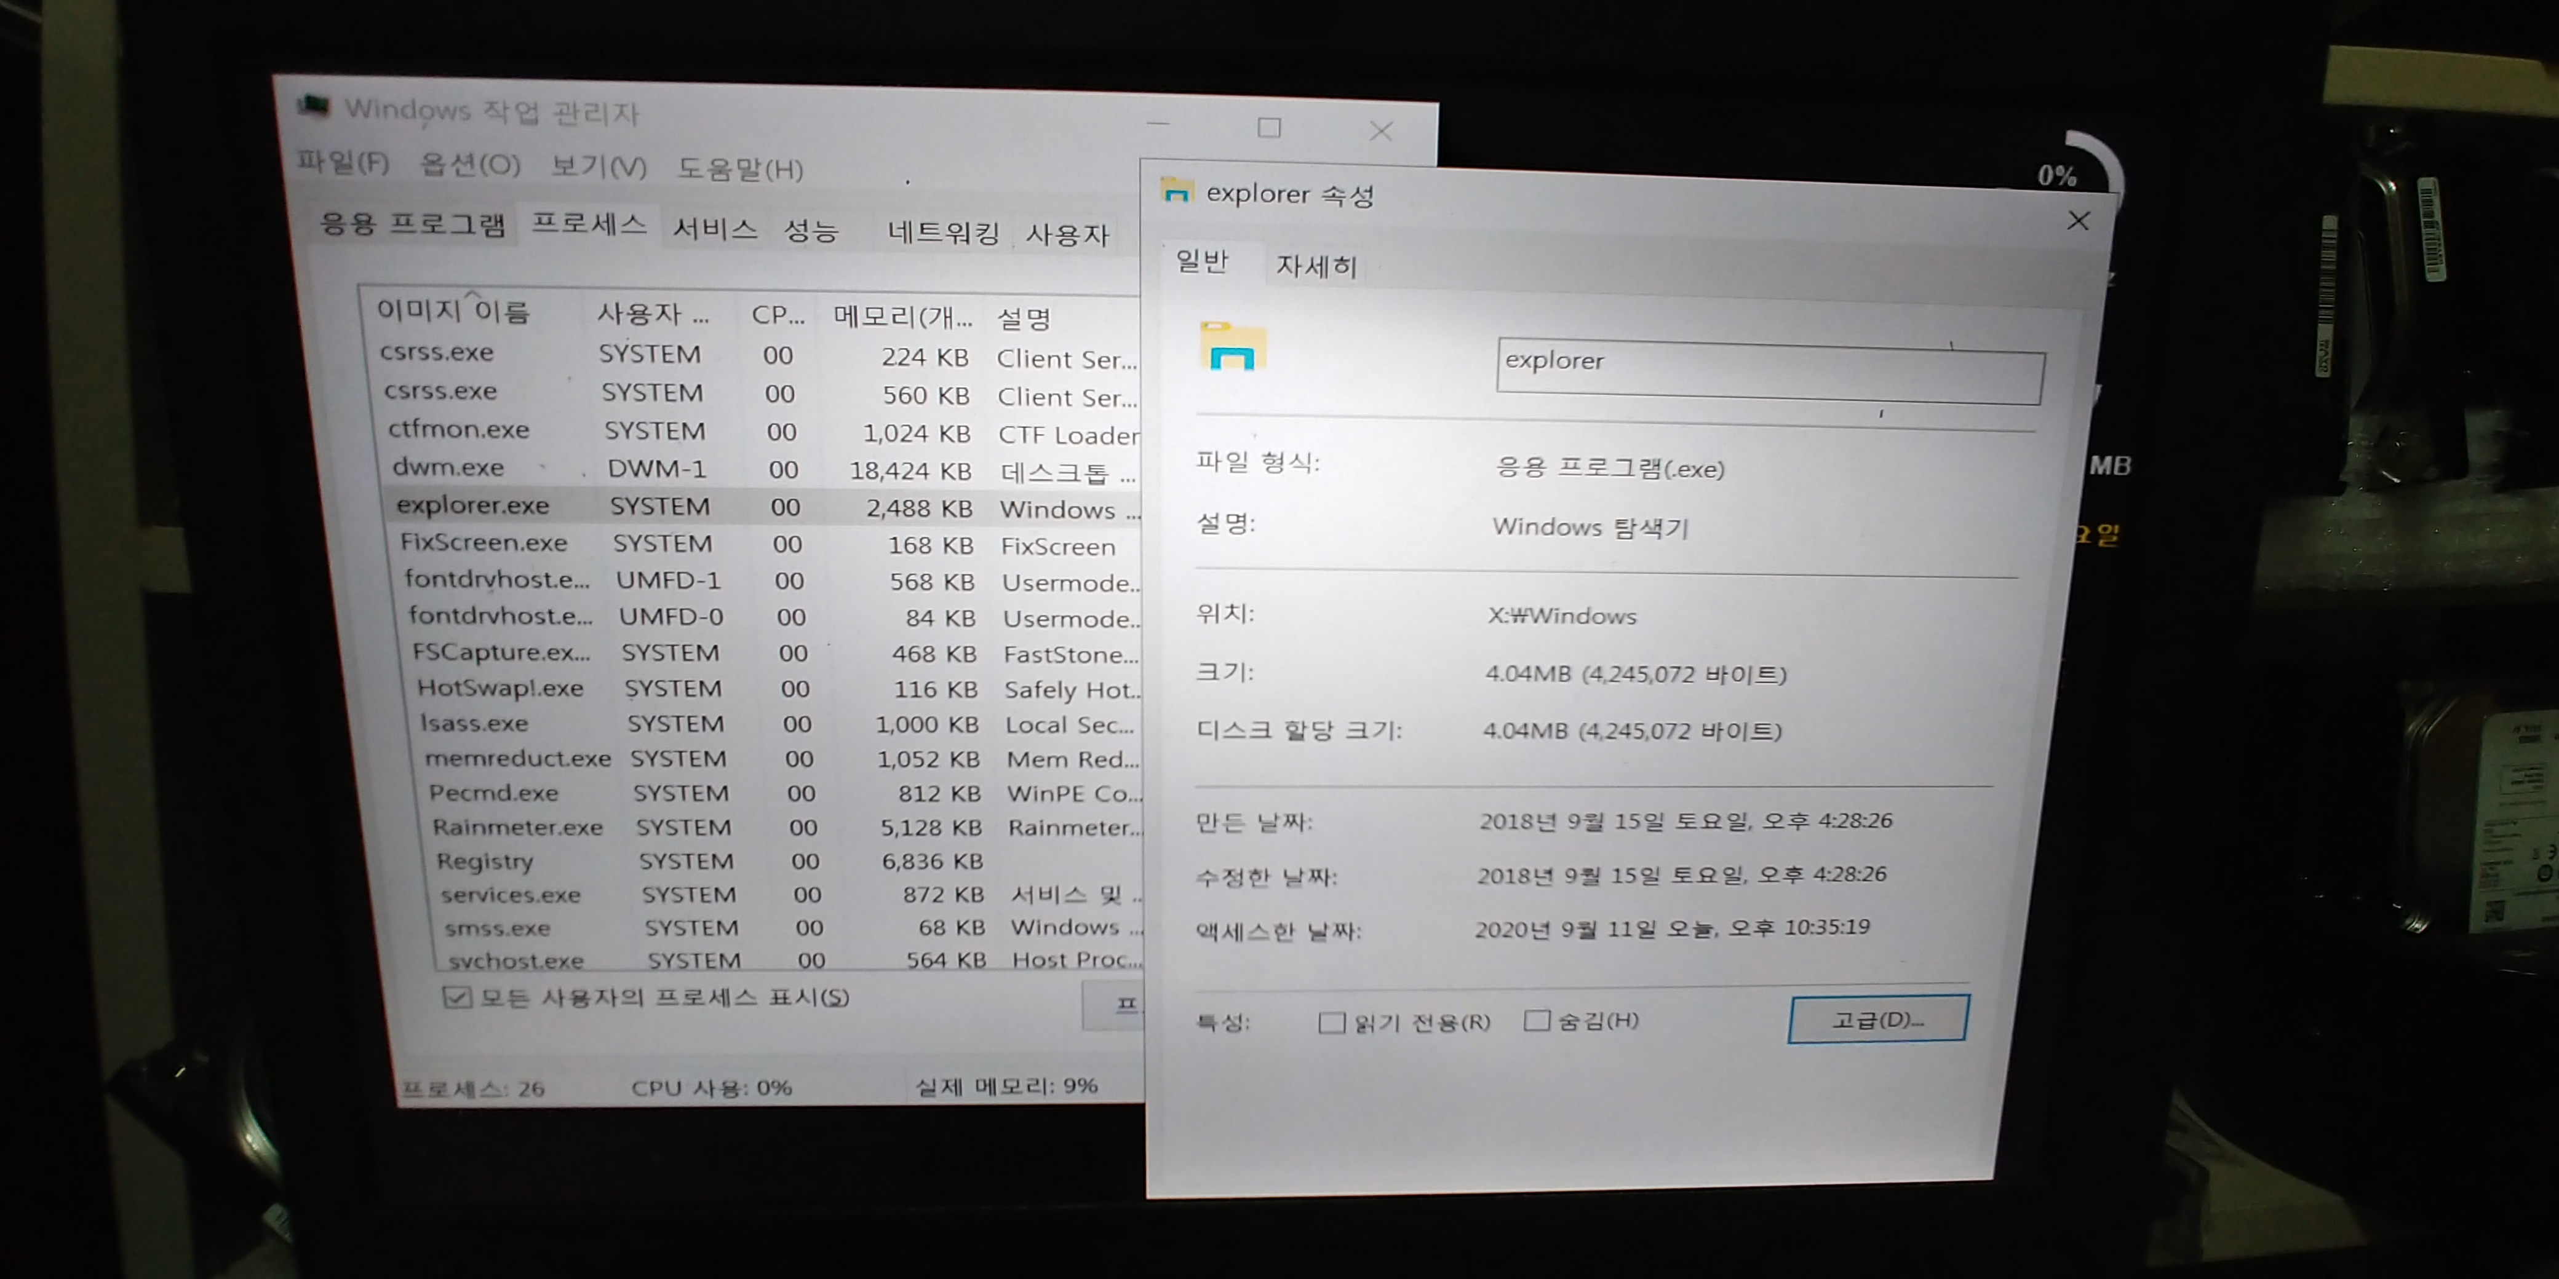Select the Rainmeter.exe process row
This screenshot has width=2559, height=1279.
coord(785,827)
